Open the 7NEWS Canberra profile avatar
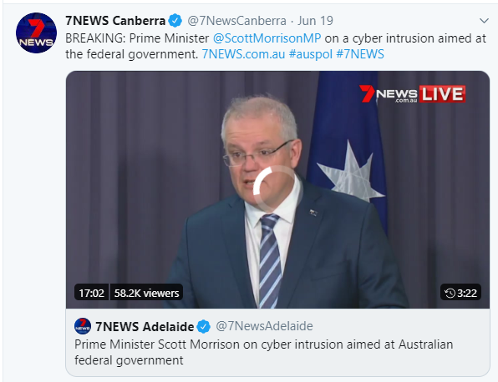Image resolution: width=498 pixels, height=382 pixels. tap(36, 33)
